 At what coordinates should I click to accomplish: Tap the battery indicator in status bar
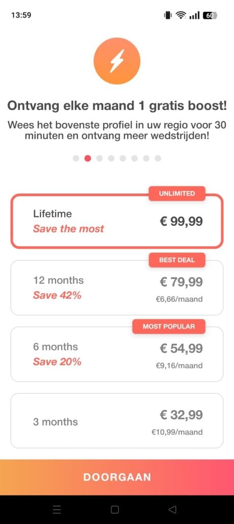[x=210, y=15]
